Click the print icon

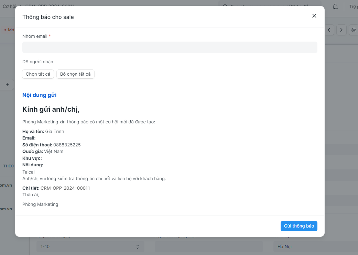click(x=354, y=30)
